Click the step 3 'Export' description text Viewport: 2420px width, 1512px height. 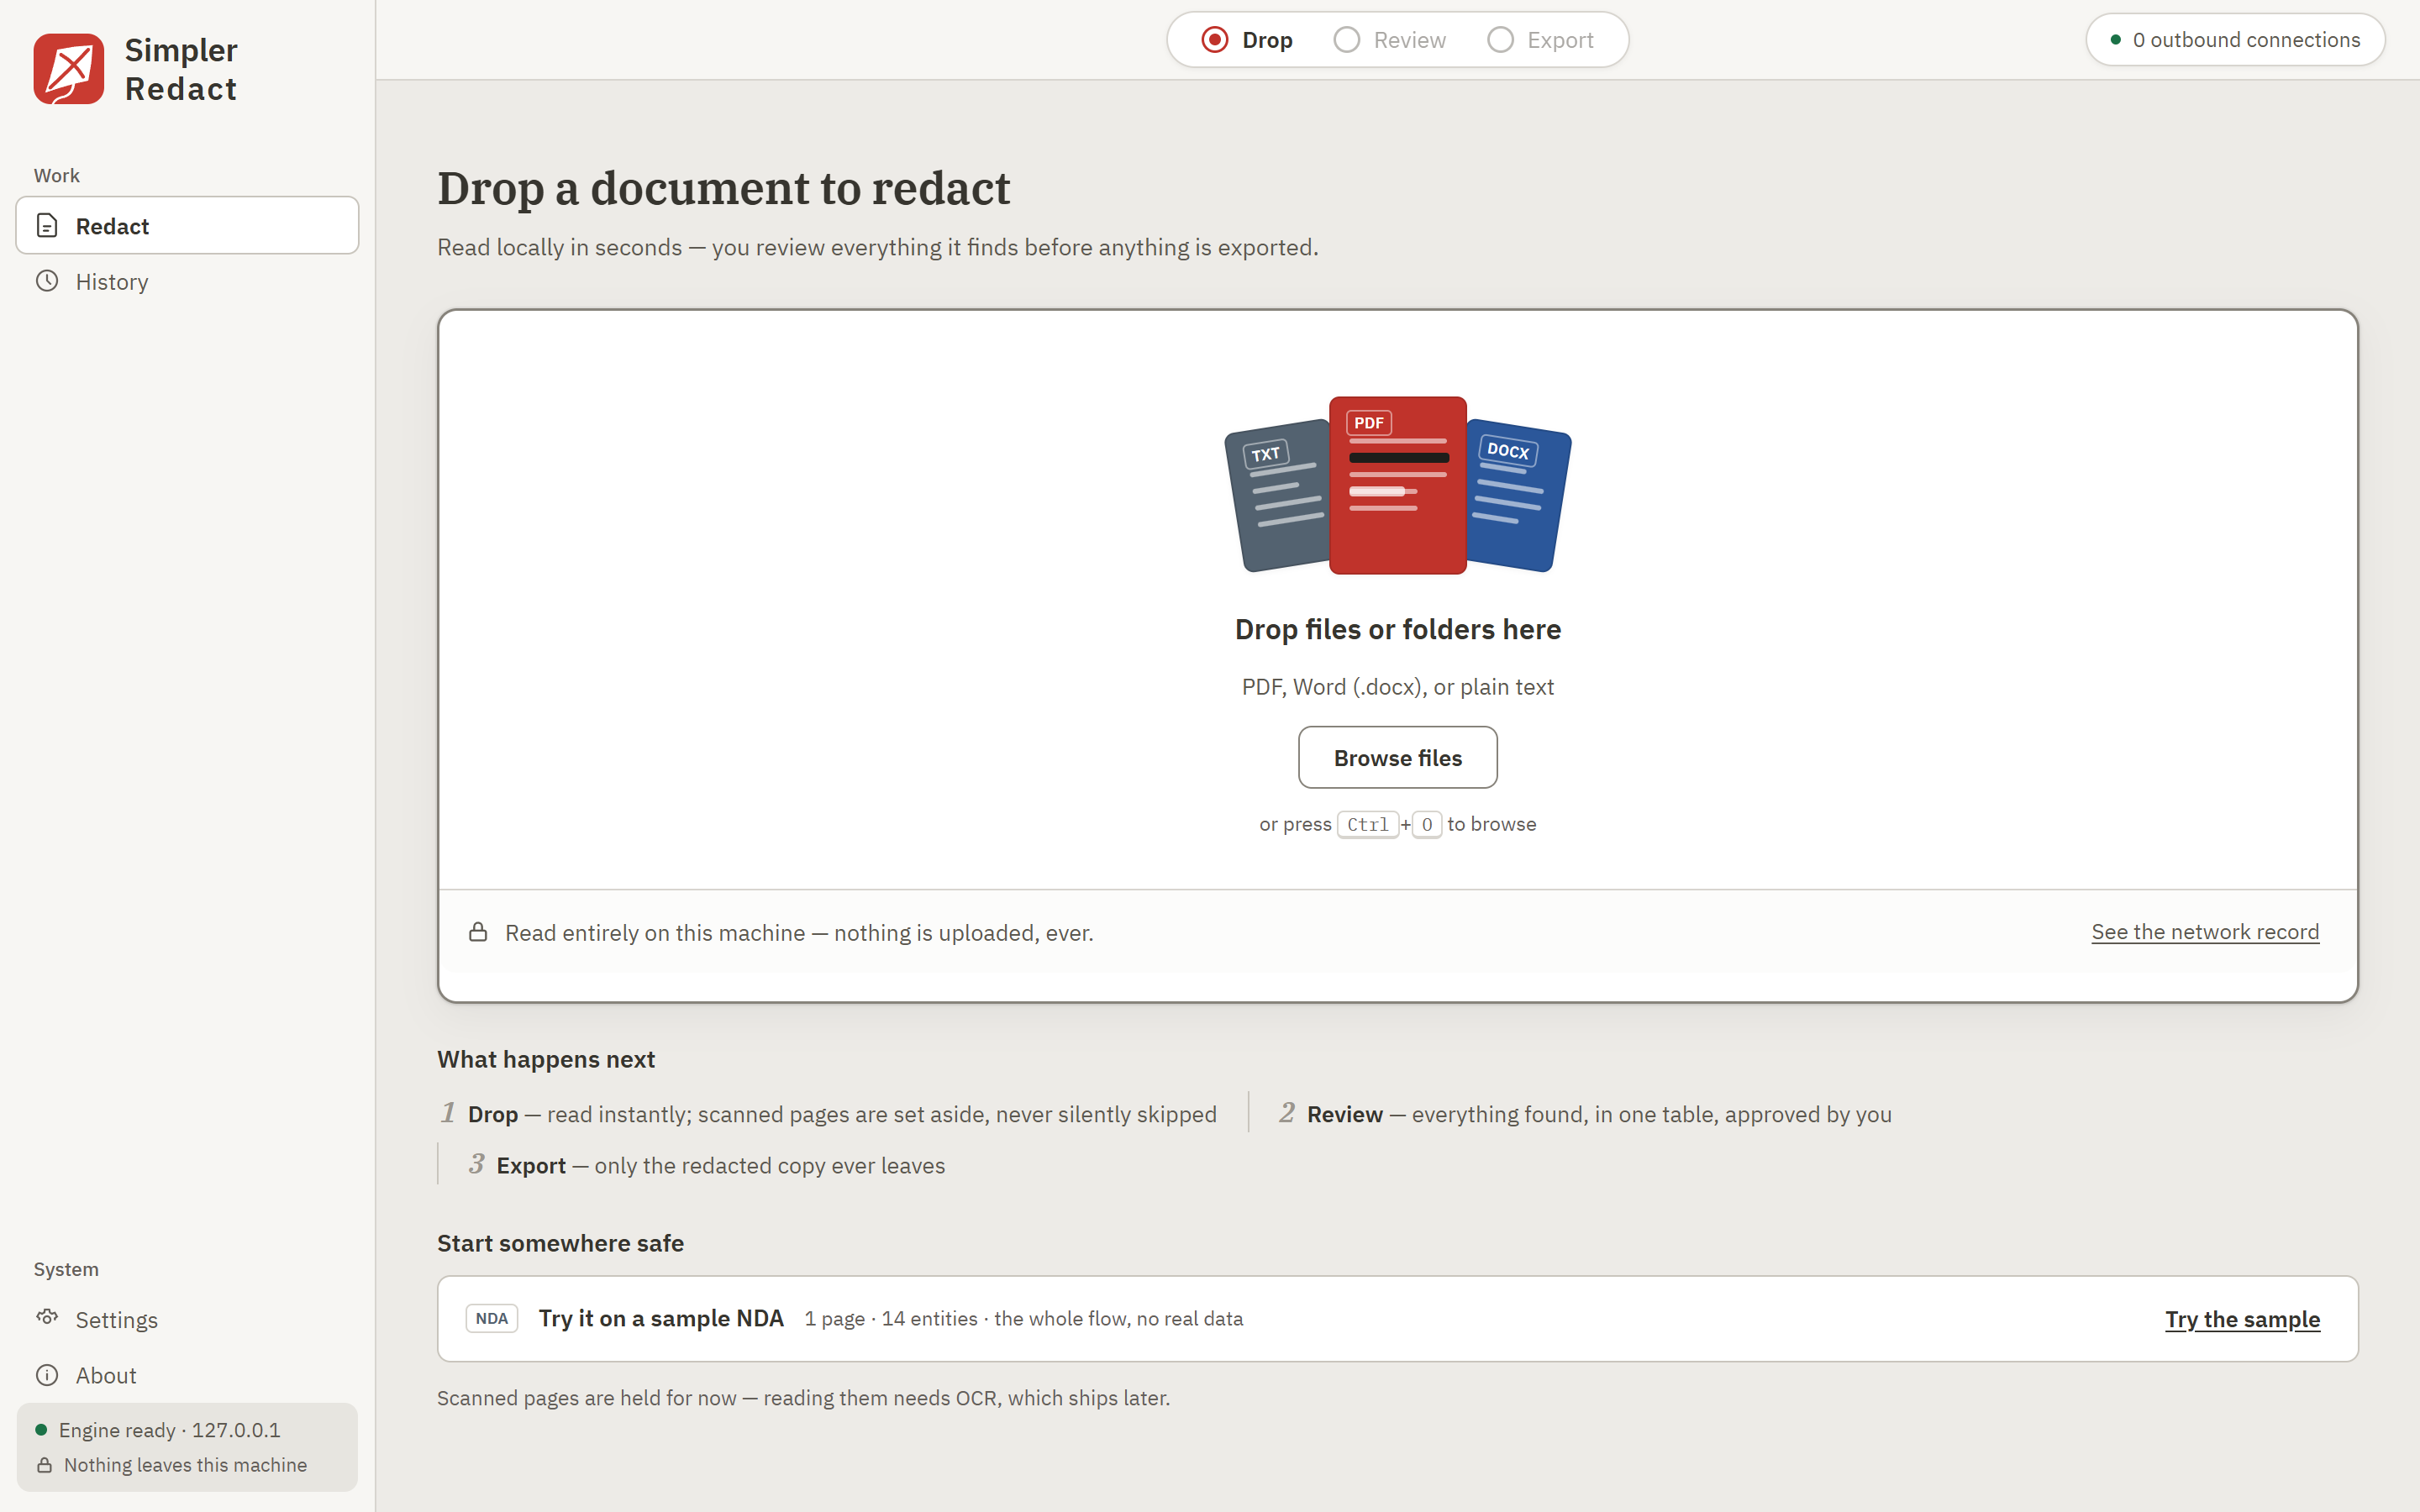tap(720, 1165)
